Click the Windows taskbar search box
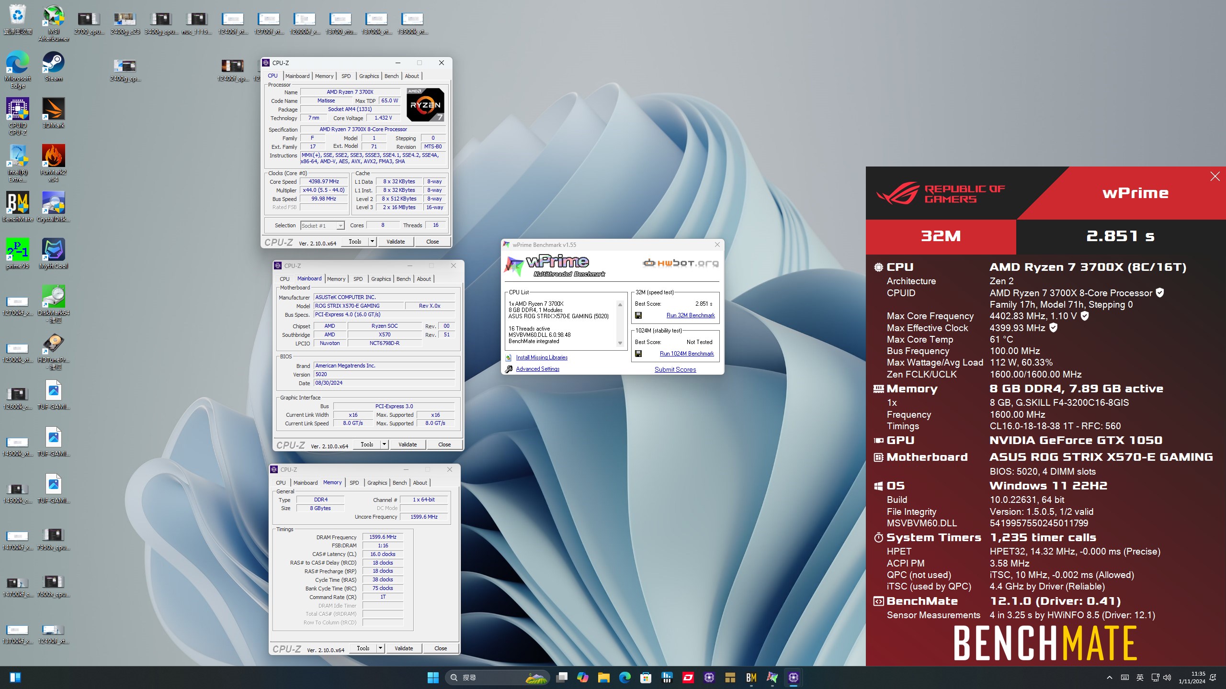This screenshot has width=1226, height=689. [x=498, y=677]
